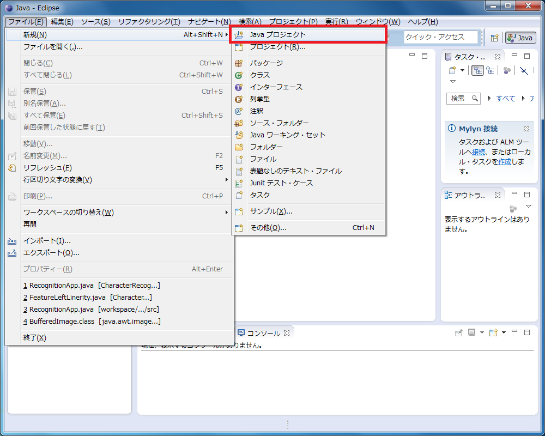545x436 pixels.
Task: Expand ワークスペースの切り替え(W) submenu
Action: point(227,213)
